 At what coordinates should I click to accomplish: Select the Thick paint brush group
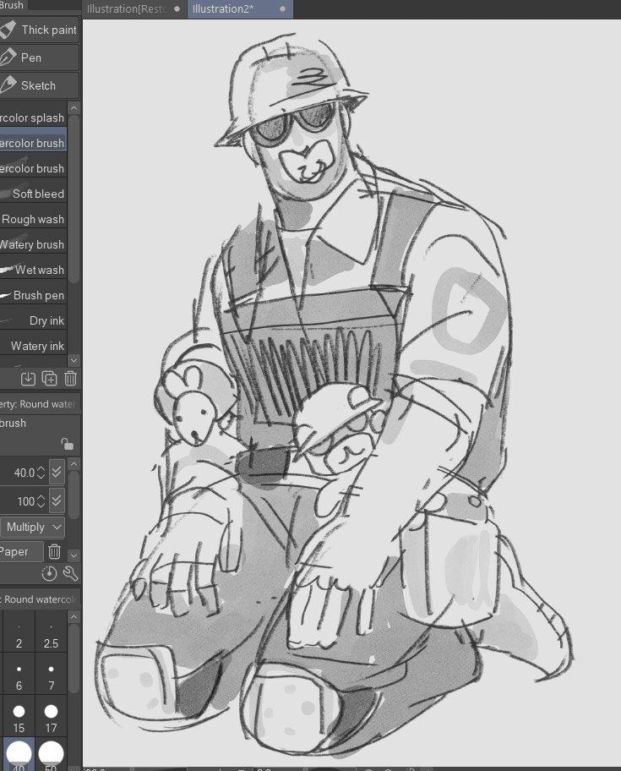(39, 30)
